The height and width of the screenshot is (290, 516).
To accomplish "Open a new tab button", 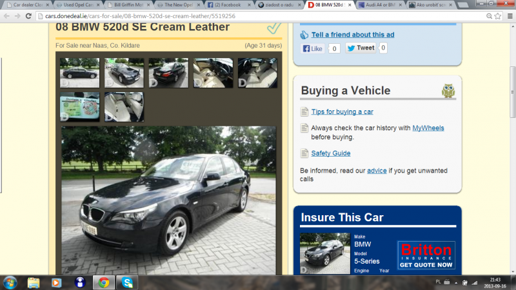I will (462, 5).
